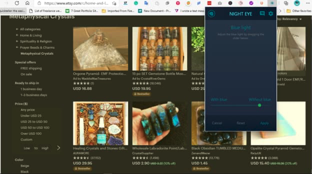Click Apply in Night Eye panel

(264, 123)
